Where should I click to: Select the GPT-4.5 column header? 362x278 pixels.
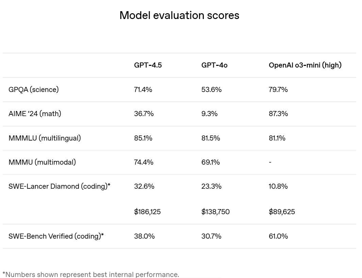148,65
